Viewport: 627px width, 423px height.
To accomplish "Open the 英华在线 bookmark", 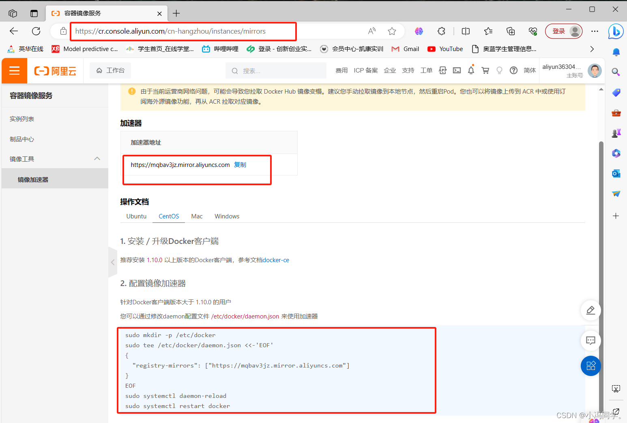I will coord(25,49).
